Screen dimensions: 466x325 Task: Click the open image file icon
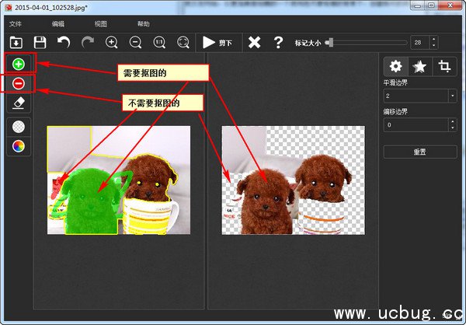point(16,42)
